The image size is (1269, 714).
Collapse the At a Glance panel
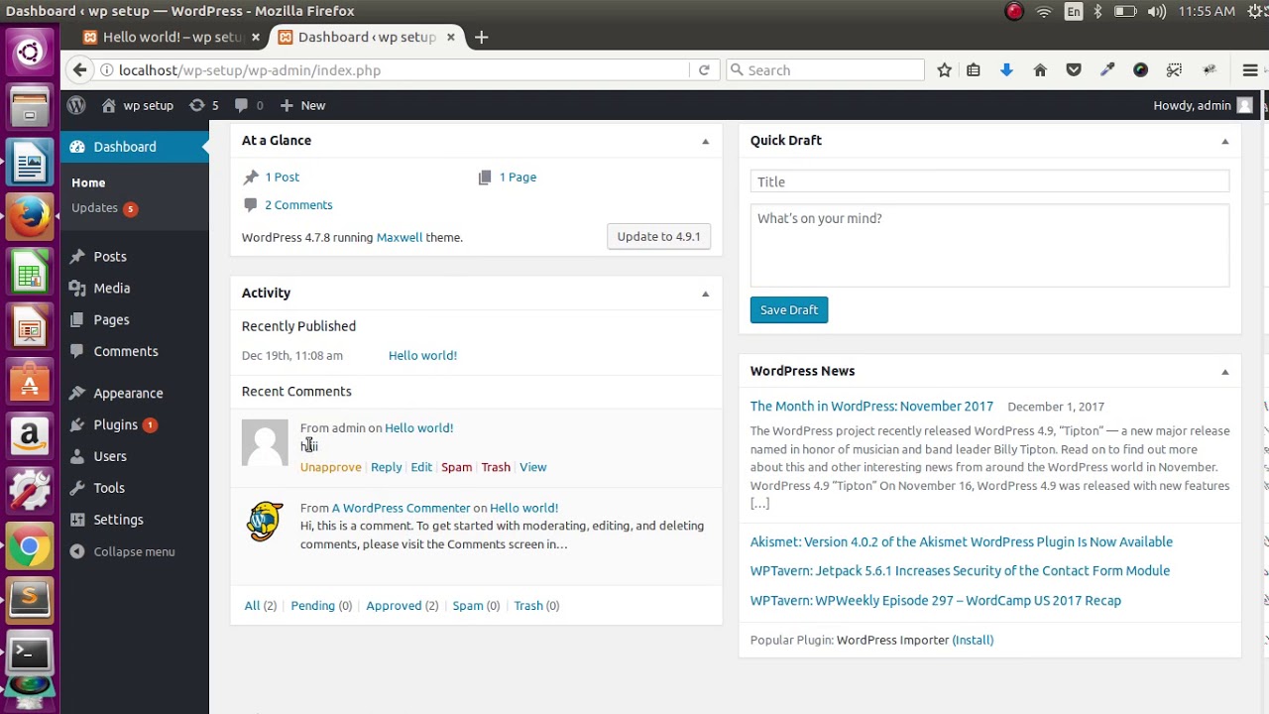pos(706,142)
